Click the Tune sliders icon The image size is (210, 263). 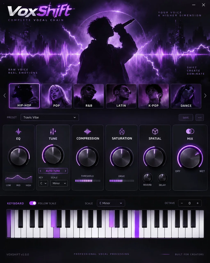tap(53, 131)
